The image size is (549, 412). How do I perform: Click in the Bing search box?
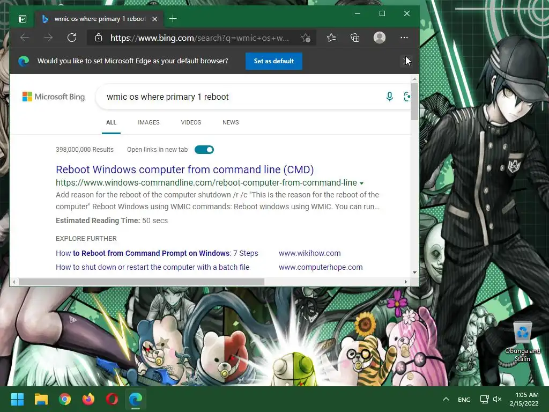click(242, 97)
